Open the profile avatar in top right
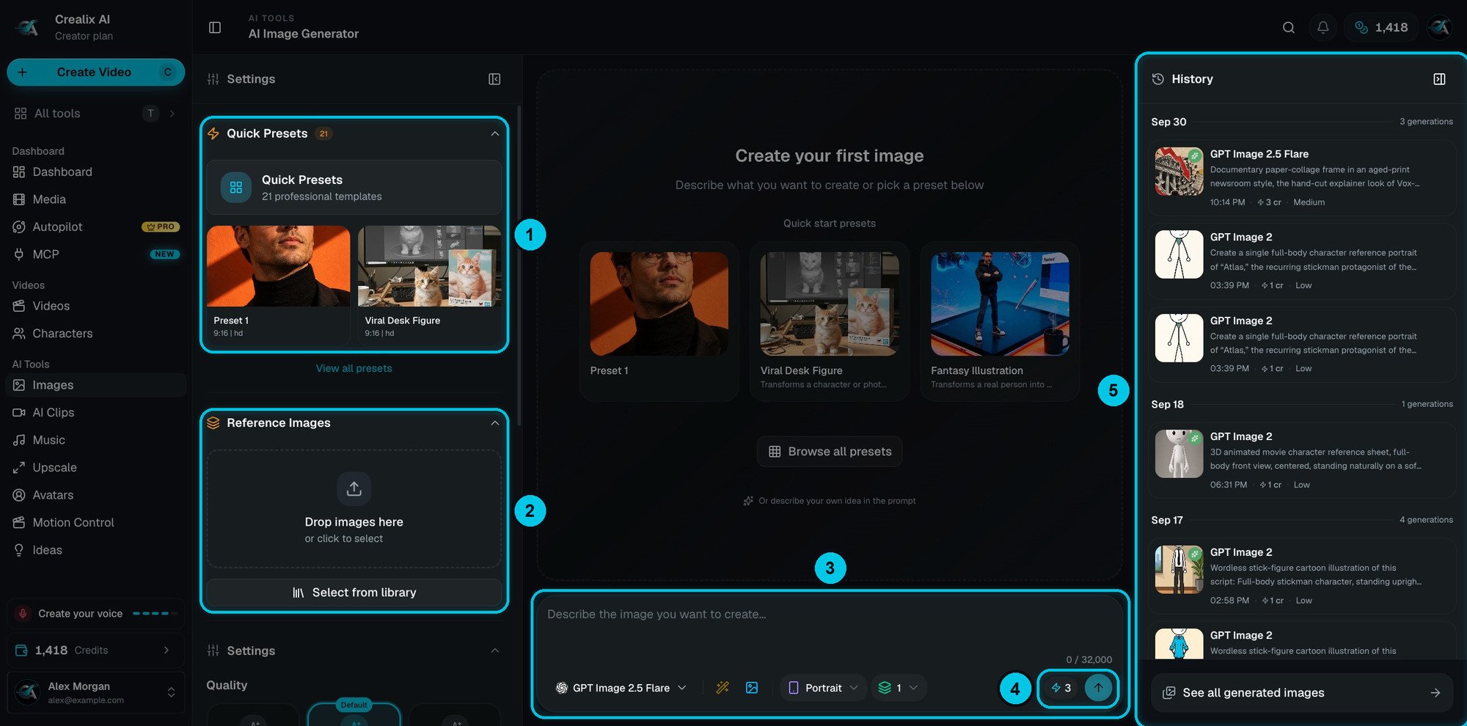 [1440, 27]
